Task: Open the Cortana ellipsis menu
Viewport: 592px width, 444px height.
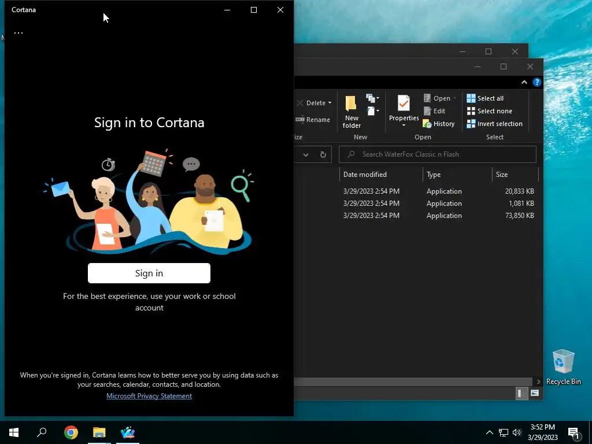Action: pos(18,33)
